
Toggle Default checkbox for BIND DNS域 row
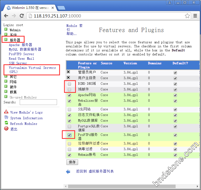tap(175, 84)
